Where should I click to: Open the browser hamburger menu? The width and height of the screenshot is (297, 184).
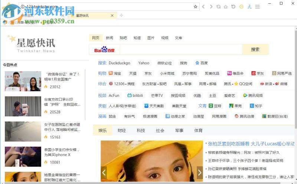[257, 7]
